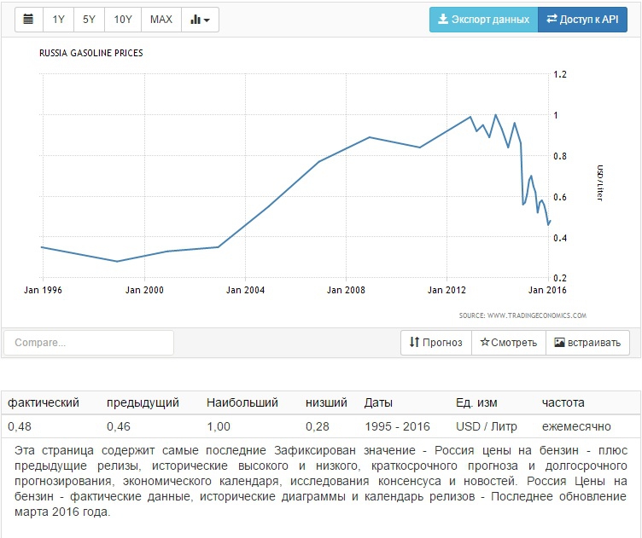Focus the Compare input field
642x538 pixels.
89,343
